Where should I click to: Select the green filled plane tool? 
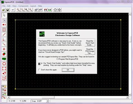point(4,59)
